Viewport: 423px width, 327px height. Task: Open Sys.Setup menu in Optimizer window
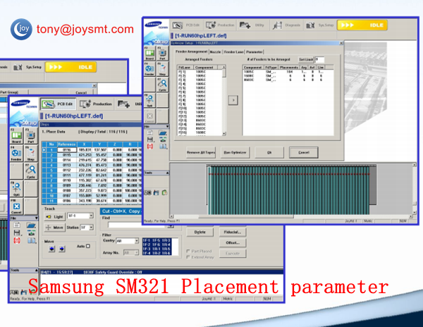[319, 25]
